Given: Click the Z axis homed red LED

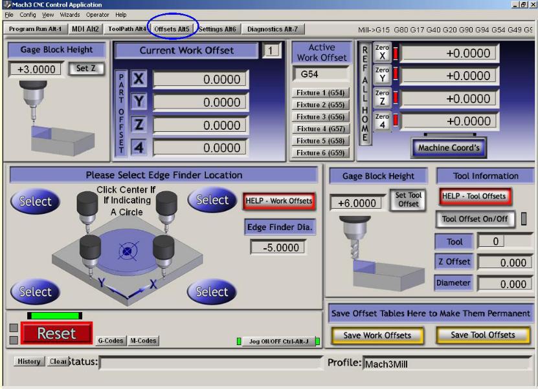Looking at the screenshot, I should 396,97.
